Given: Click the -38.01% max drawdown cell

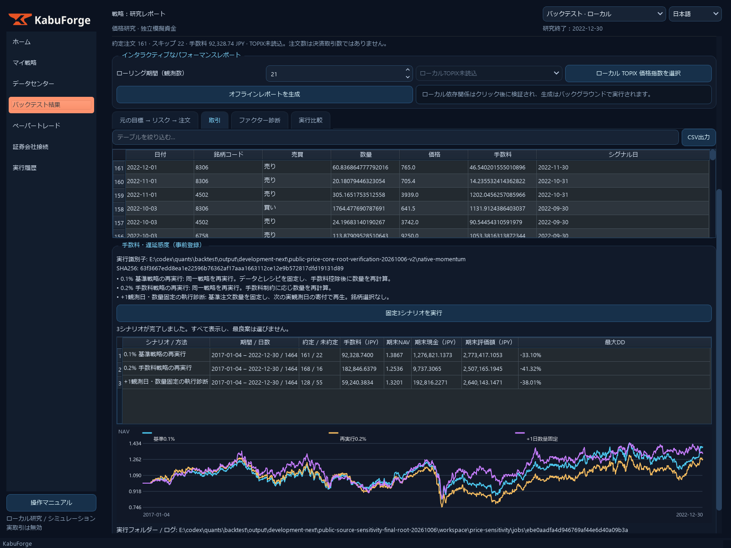Looking at the screenshot, I should click(x=614, y=382).
